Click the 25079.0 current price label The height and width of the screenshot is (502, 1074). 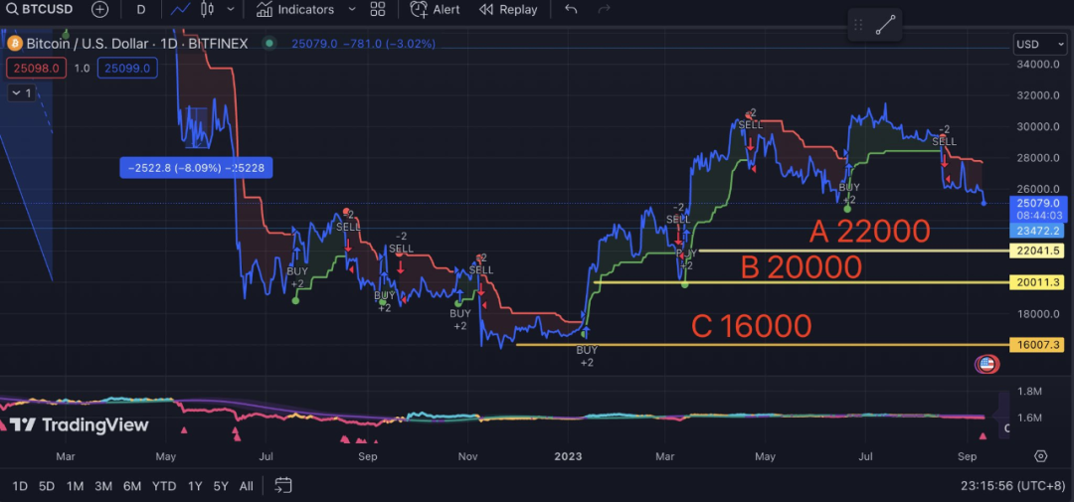click(x=1036, y=208)
